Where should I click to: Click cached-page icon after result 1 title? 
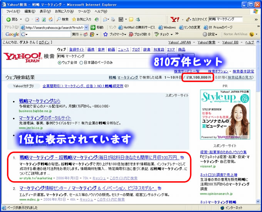tap(182, 158)
